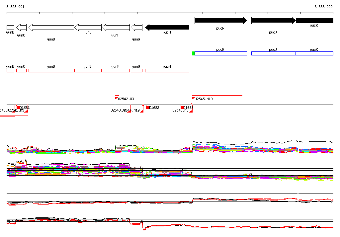Click the yunE label under white arrow

(87, 32)
